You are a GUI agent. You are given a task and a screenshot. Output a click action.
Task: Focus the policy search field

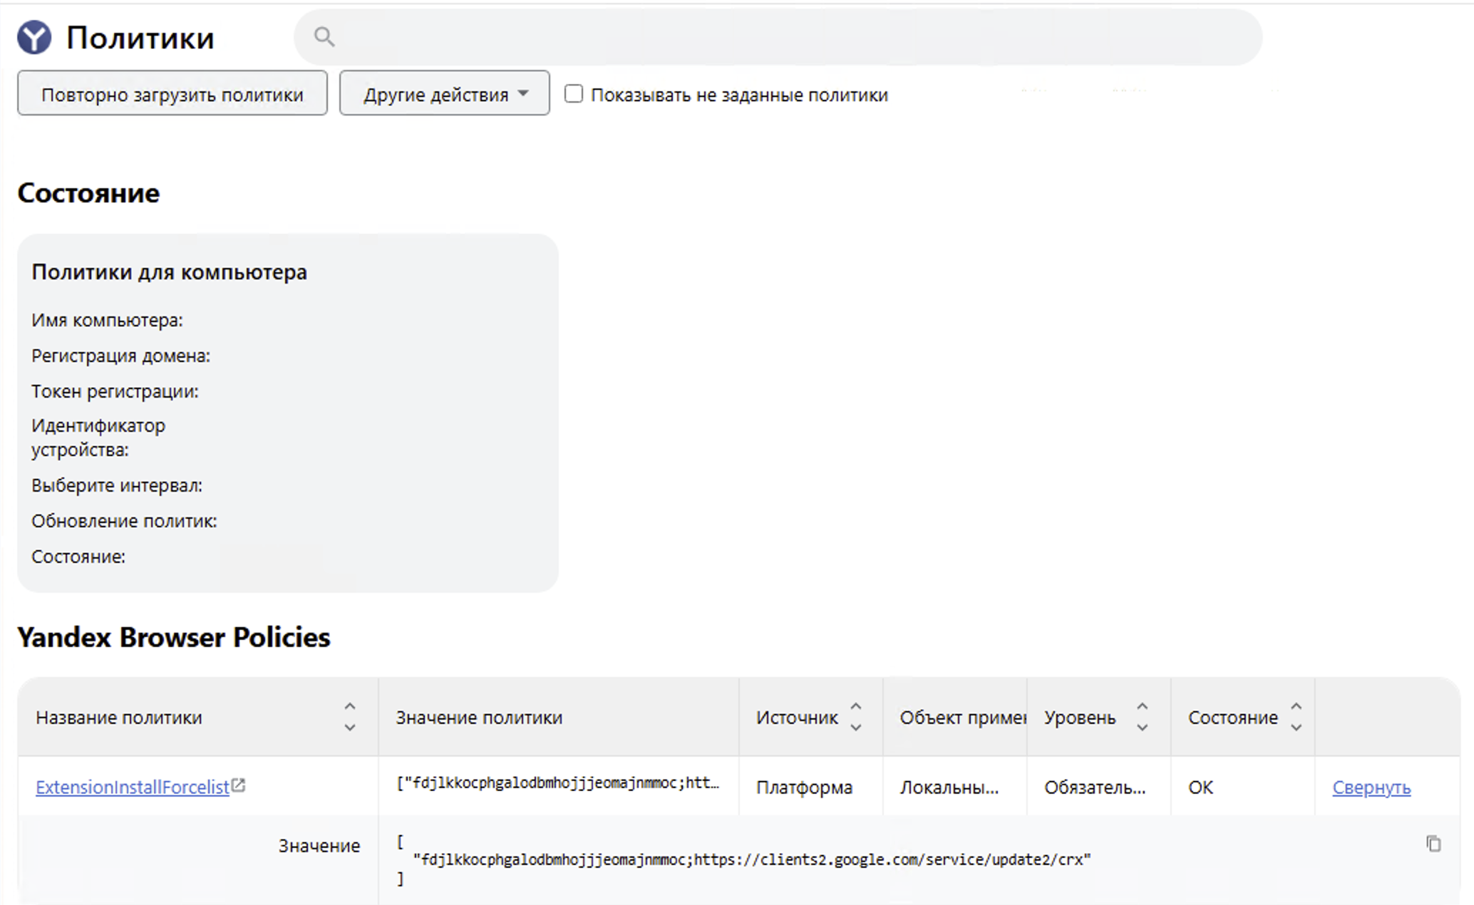(x=778, y=37)
